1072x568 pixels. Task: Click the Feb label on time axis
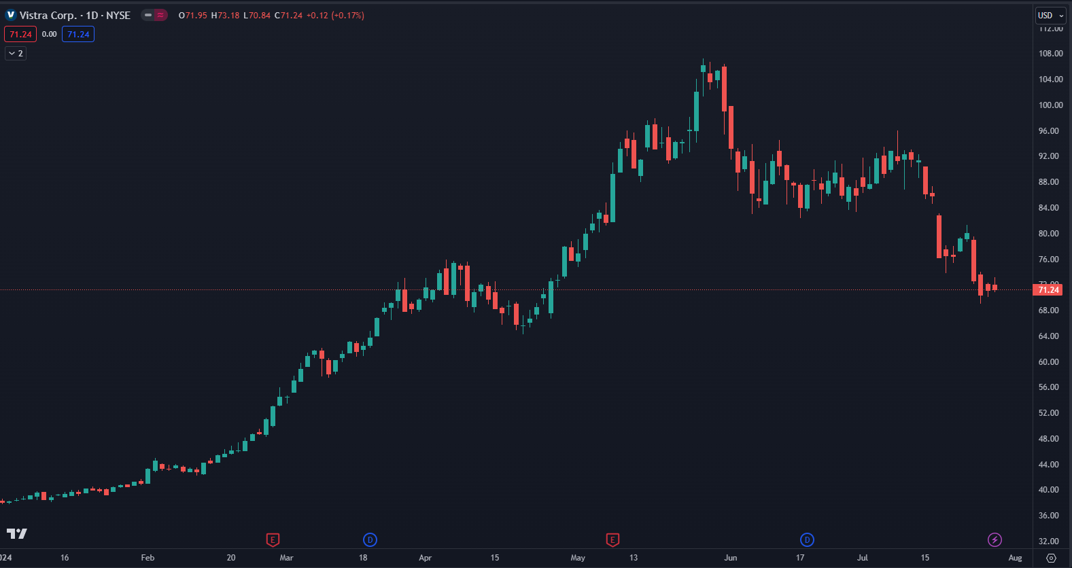tap(148, 558)
